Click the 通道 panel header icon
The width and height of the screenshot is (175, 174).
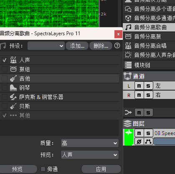(128, 76)
